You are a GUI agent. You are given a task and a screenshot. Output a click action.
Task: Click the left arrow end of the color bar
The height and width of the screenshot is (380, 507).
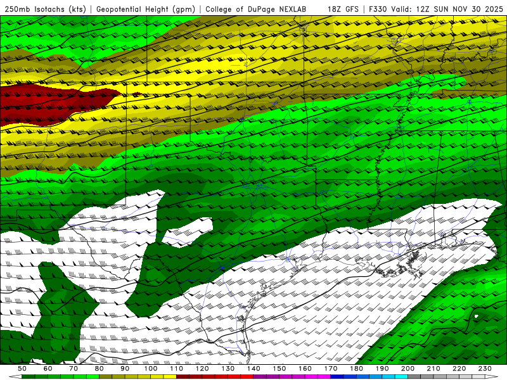point(15,377)
